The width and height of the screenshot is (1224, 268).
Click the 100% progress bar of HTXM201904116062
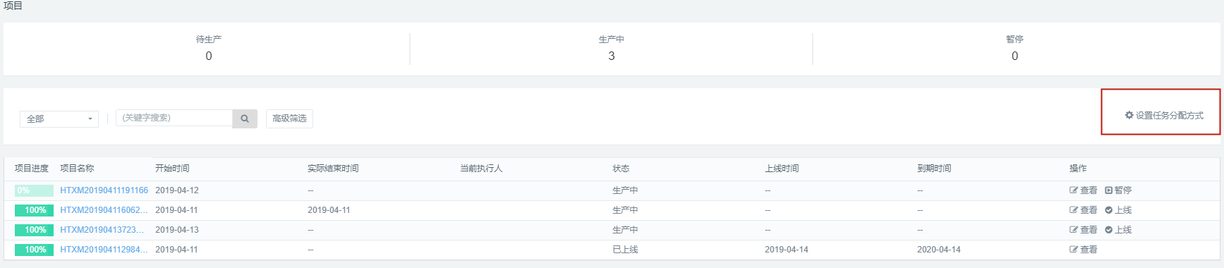pos(34,210)
